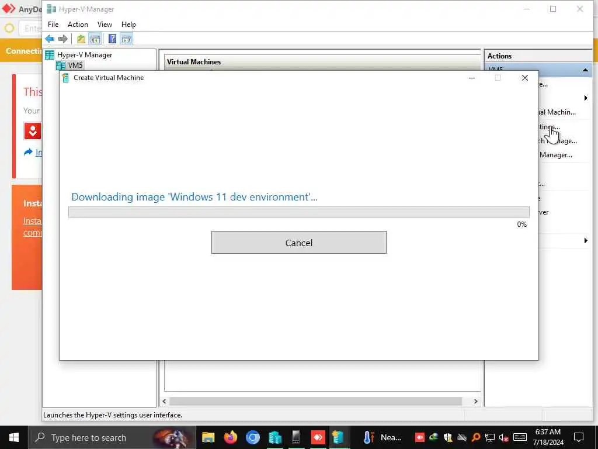Screen dimensions: 598x449
Task: Click the Actions pane header
Action: tap(538, 56)
